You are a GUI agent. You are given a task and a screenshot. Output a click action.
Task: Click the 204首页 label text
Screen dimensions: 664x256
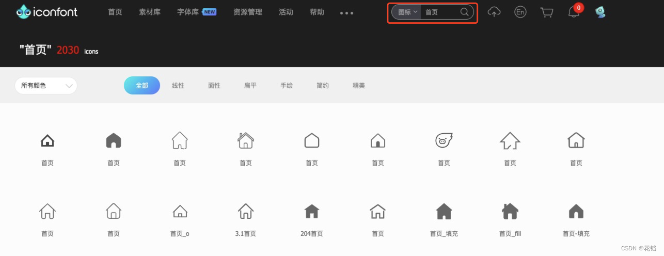312,234
